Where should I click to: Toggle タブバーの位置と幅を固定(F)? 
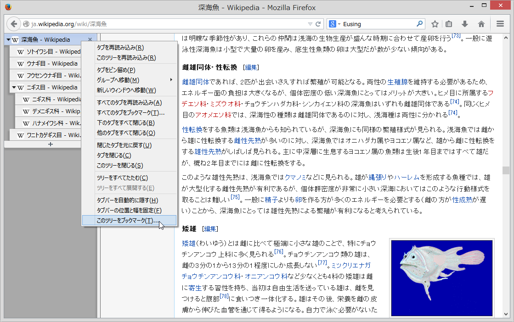[129, 210]
